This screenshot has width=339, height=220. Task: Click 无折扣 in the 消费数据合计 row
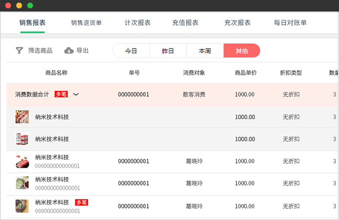click(291, 94)
